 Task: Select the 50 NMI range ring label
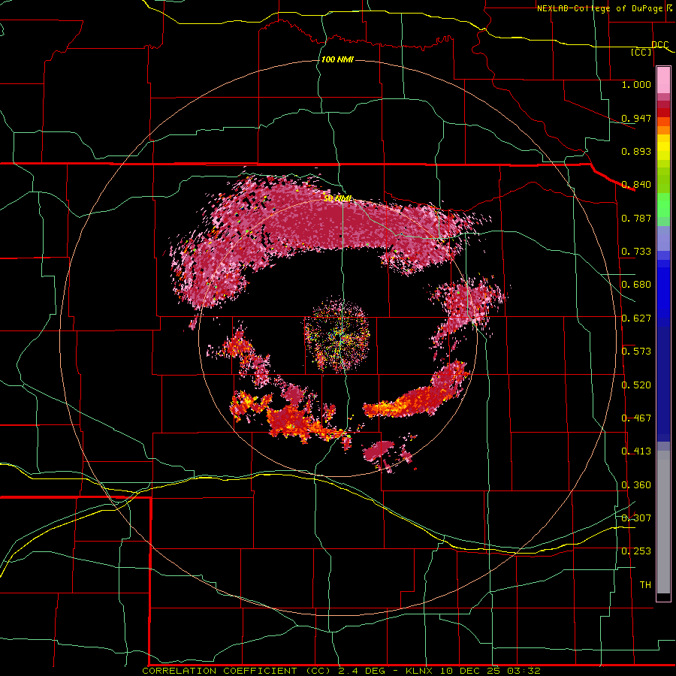tap(338, 198)
